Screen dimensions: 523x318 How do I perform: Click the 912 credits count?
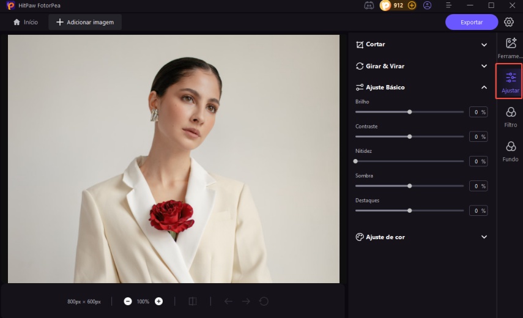398,6
